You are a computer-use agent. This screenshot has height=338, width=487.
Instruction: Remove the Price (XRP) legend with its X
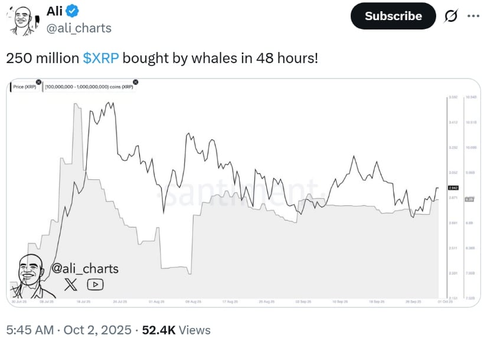(38, 83)
